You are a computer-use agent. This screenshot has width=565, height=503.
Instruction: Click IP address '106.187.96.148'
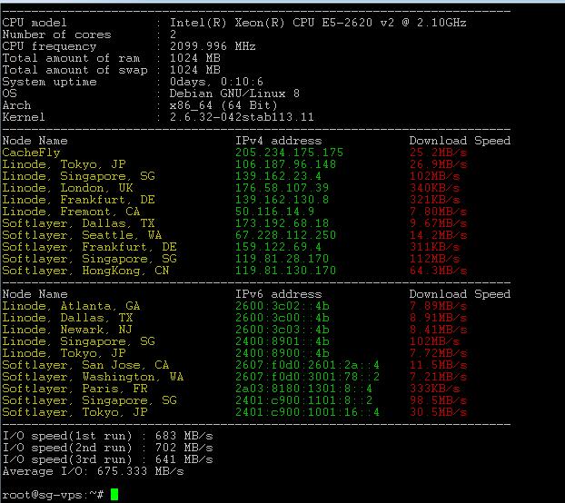click(286, 164)
